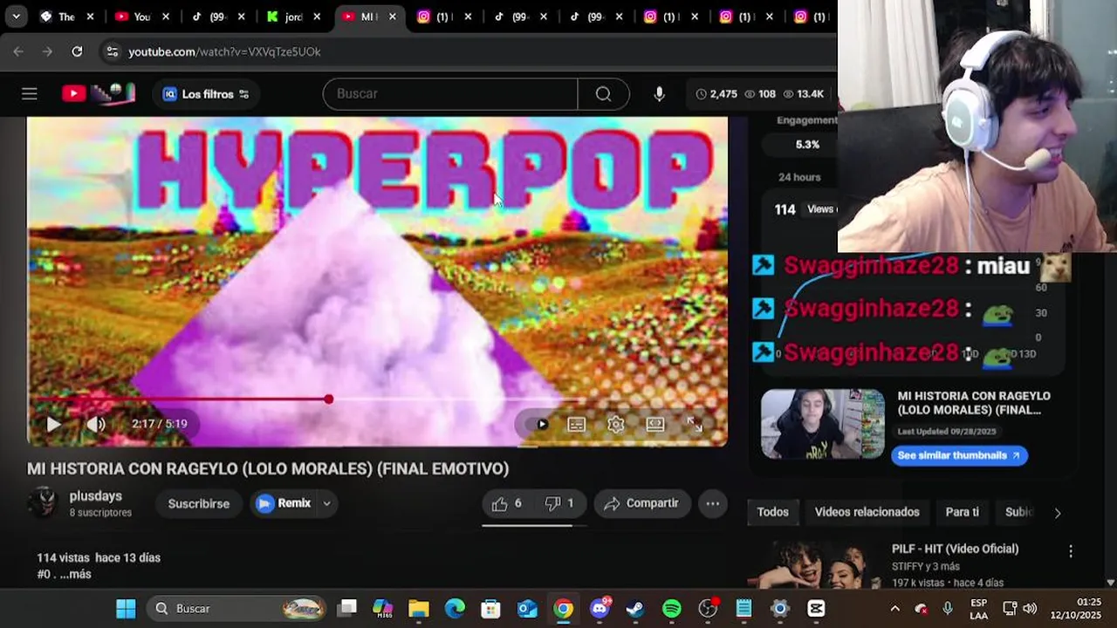The height and width of the screenshot is (628, 1117).
Task: Open Microsoft Store from the taskbar
Action: point(490,608)
